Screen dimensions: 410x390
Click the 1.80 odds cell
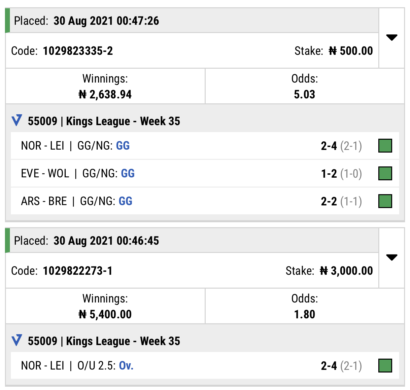point(305,306)
